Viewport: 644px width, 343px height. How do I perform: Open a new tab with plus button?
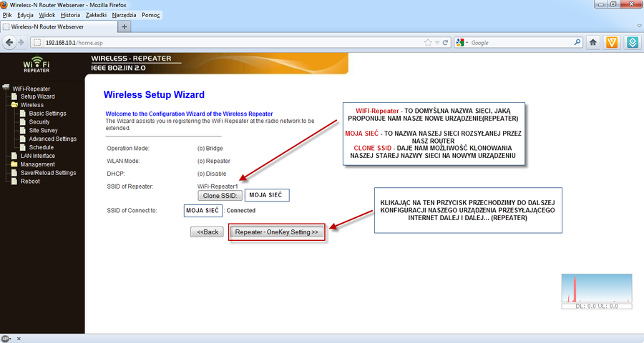125,26
